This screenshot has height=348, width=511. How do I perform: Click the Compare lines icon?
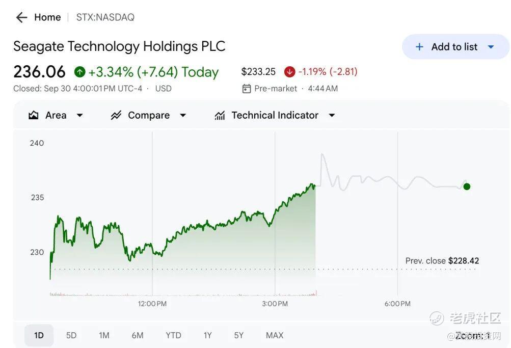pos(116,115)
